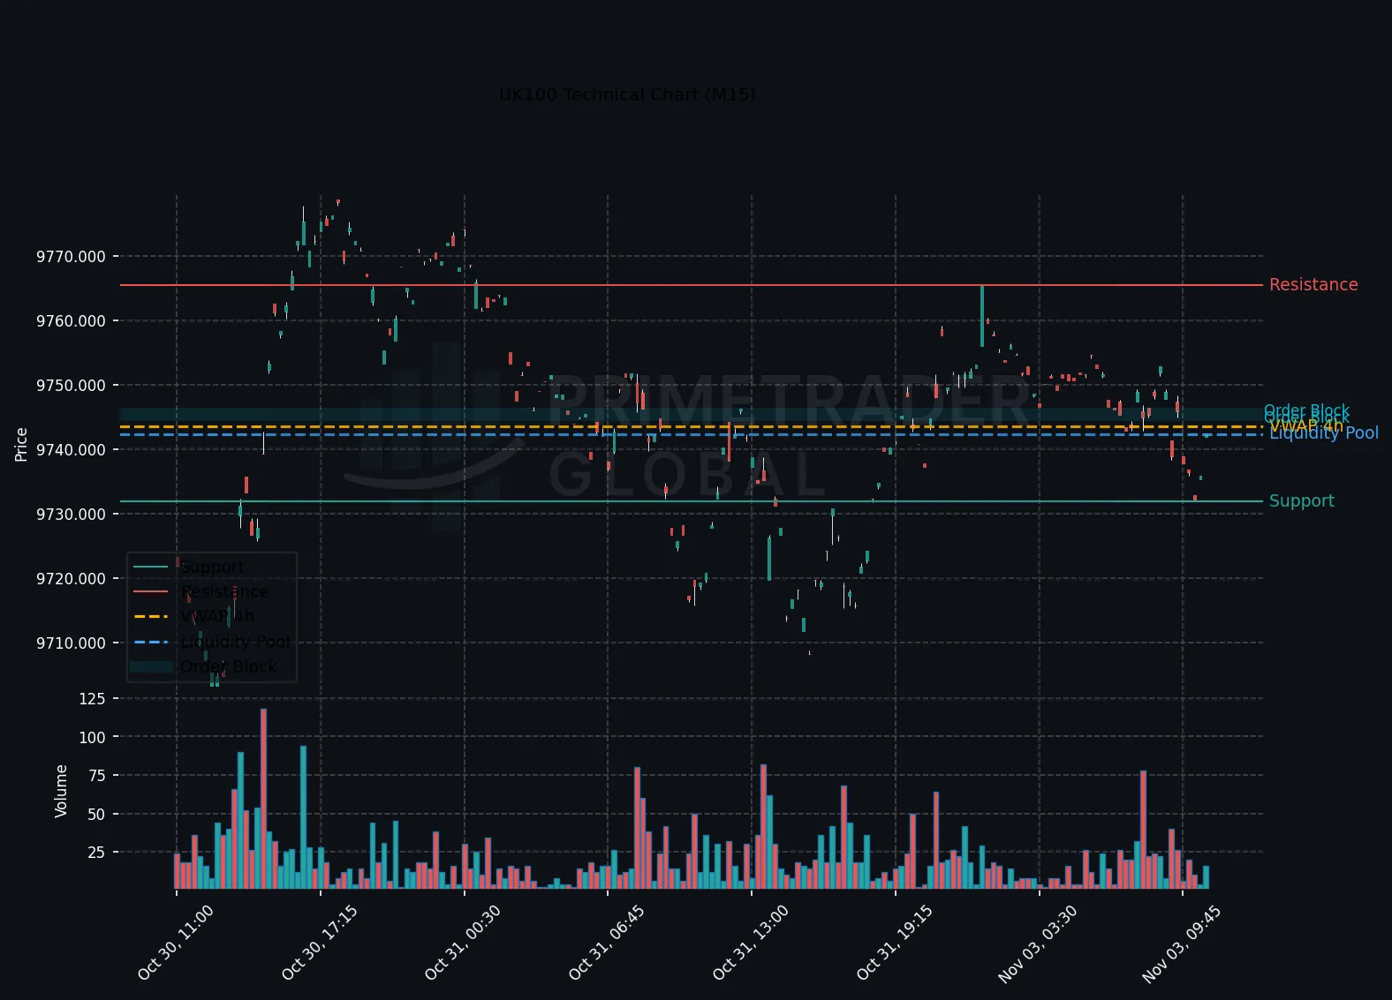Click the chart title UK100 Technical Chart (M15)
This screenshot has width=1392, height=1000.
click(x=627, y=94)
